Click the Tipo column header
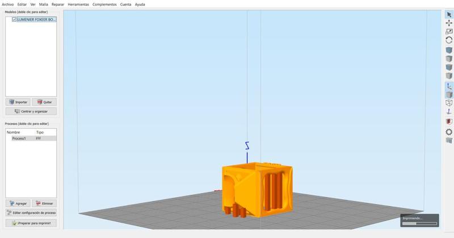 point(40,132)
